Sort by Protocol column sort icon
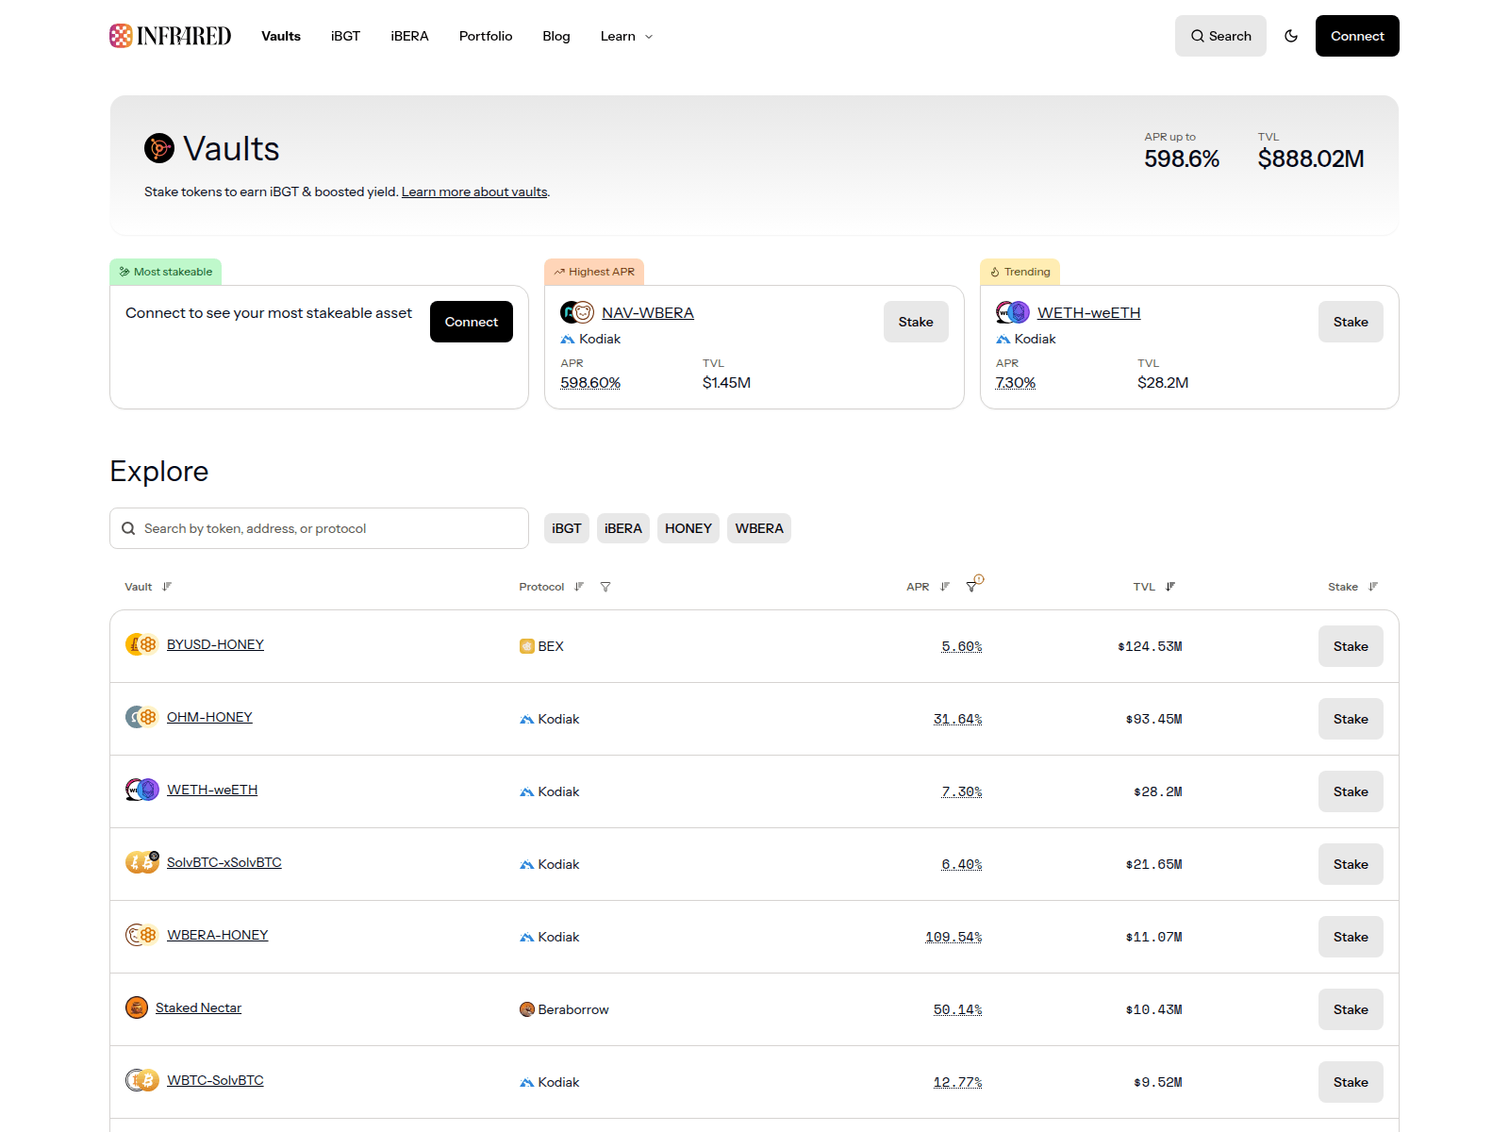Screen dimensions: 1509x1132 coord(579,587)
